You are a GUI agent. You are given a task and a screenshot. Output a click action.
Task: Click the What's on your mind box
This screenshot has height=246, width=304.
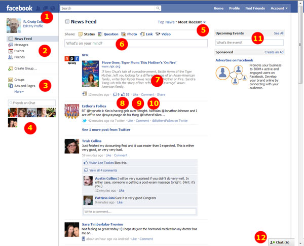tap(136, 43)
